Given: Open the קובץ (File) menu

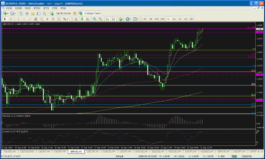Looking at the screenshot, I should click(9, 8).
